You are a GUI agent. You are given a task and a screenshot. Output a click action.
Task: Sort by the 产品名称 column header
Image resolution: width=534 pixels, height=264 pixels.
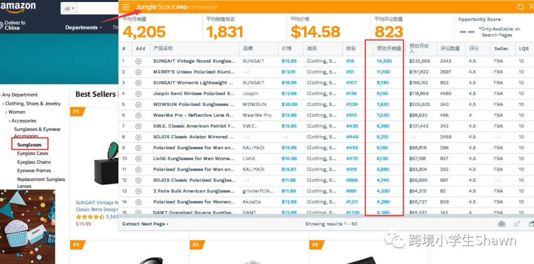(163, 49)
